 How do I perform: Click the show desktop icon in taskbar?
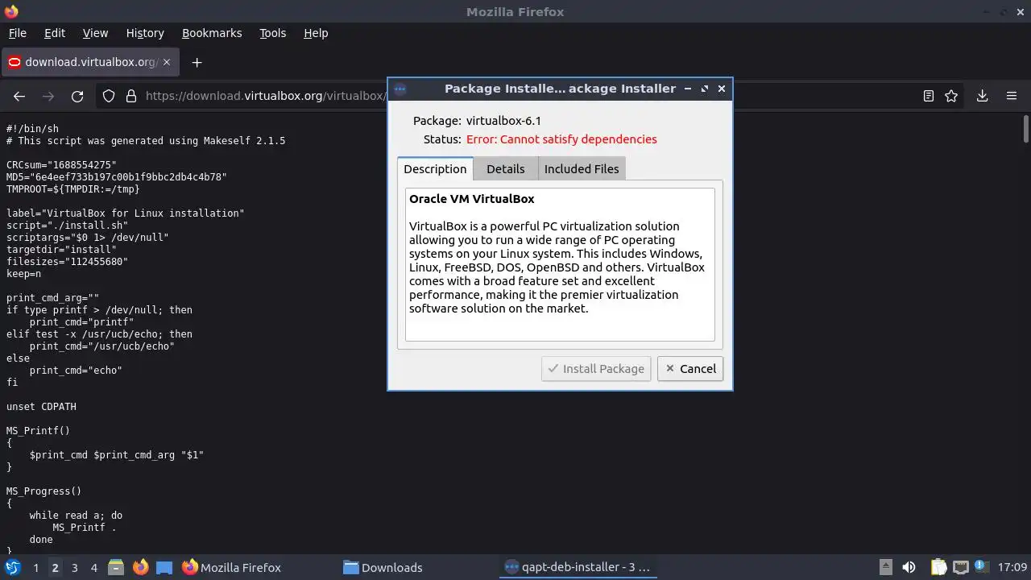(164, 567)
